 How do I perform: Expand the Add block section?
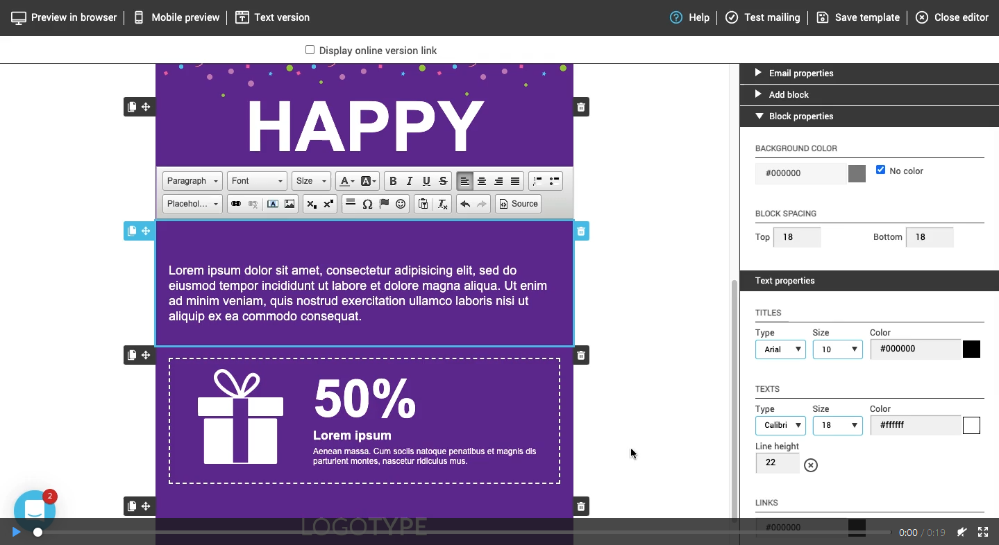788,95
